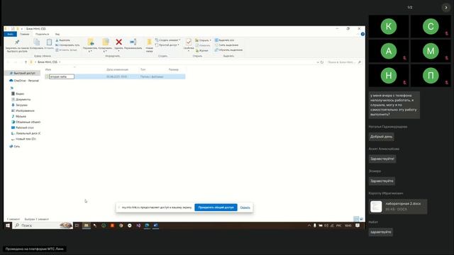The image size is (454, 255).
Task: Click Select all (Выделить все)
Action: (x=224, y=40)
